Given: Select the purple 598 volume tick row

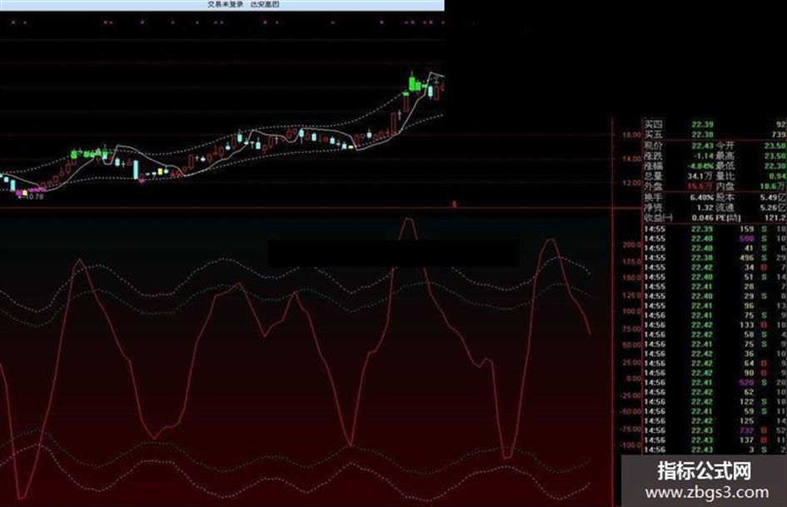Looking at the screenshot, I should [715, 239].
